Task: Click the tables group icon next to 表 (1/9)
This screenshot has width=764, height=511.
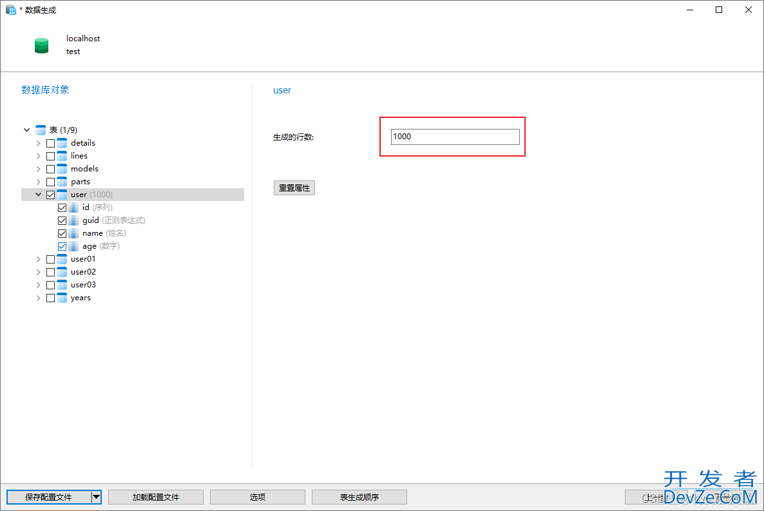Action: (x=41, y=130)
